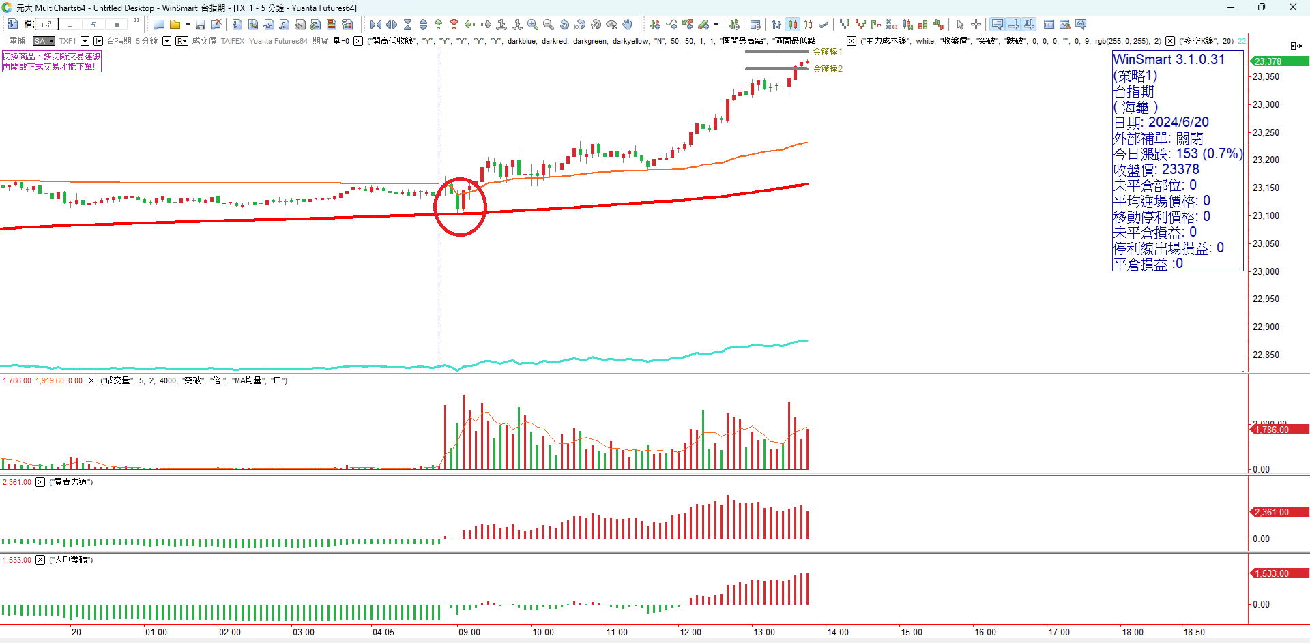Screen dimensions: 1310x643
Task: Zoom out with the magnifier minus icon
Action: (549, 25)
